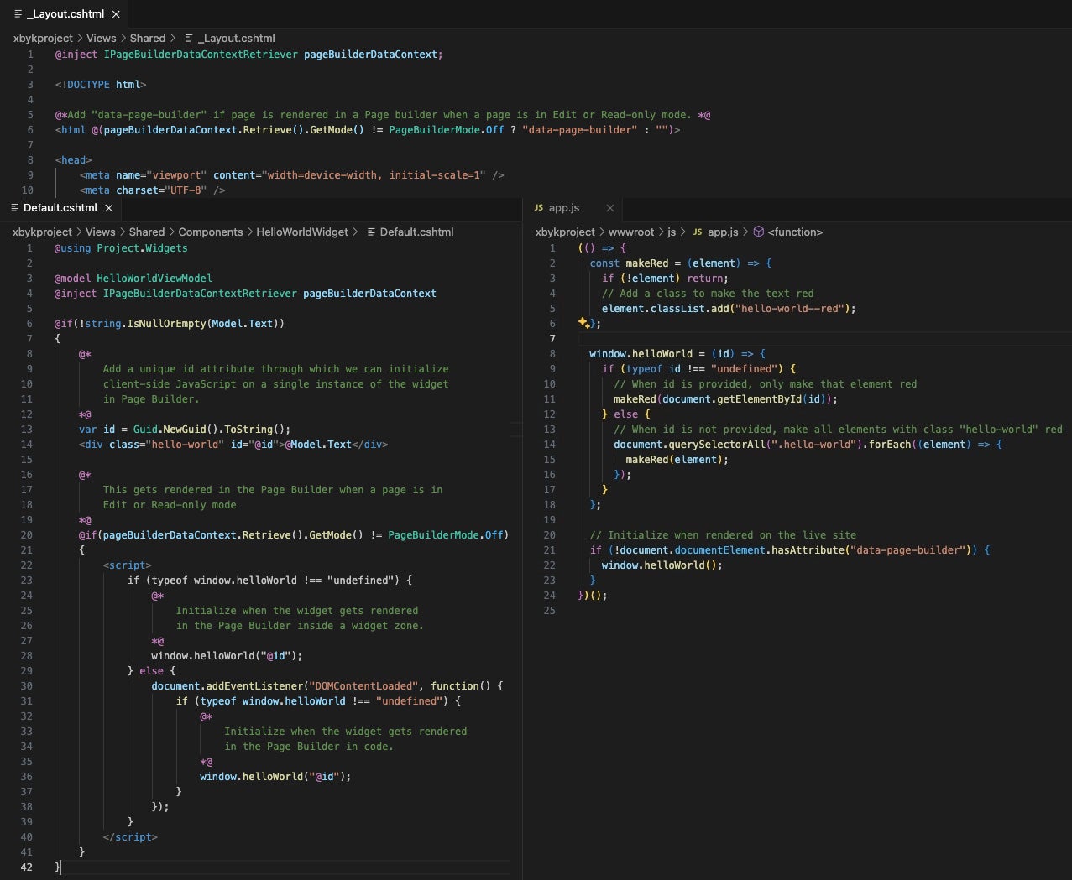Open the wwwroot breadcrumb dropdown
This screenshot has width=1072, height=880.
[x=630, y=232]
